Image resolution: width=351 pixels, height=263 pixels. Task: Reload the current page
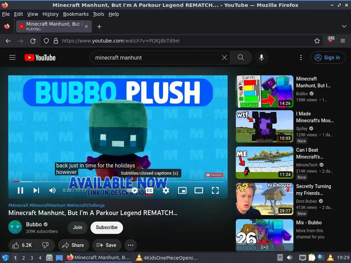pyautogui.click(x=33, y=41)
